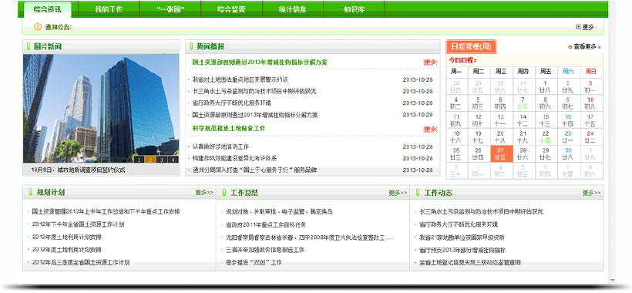The width and height of the screenshot is (632, 293).
Task: Show slide 1 of the picture news
Action: (139, 160)
